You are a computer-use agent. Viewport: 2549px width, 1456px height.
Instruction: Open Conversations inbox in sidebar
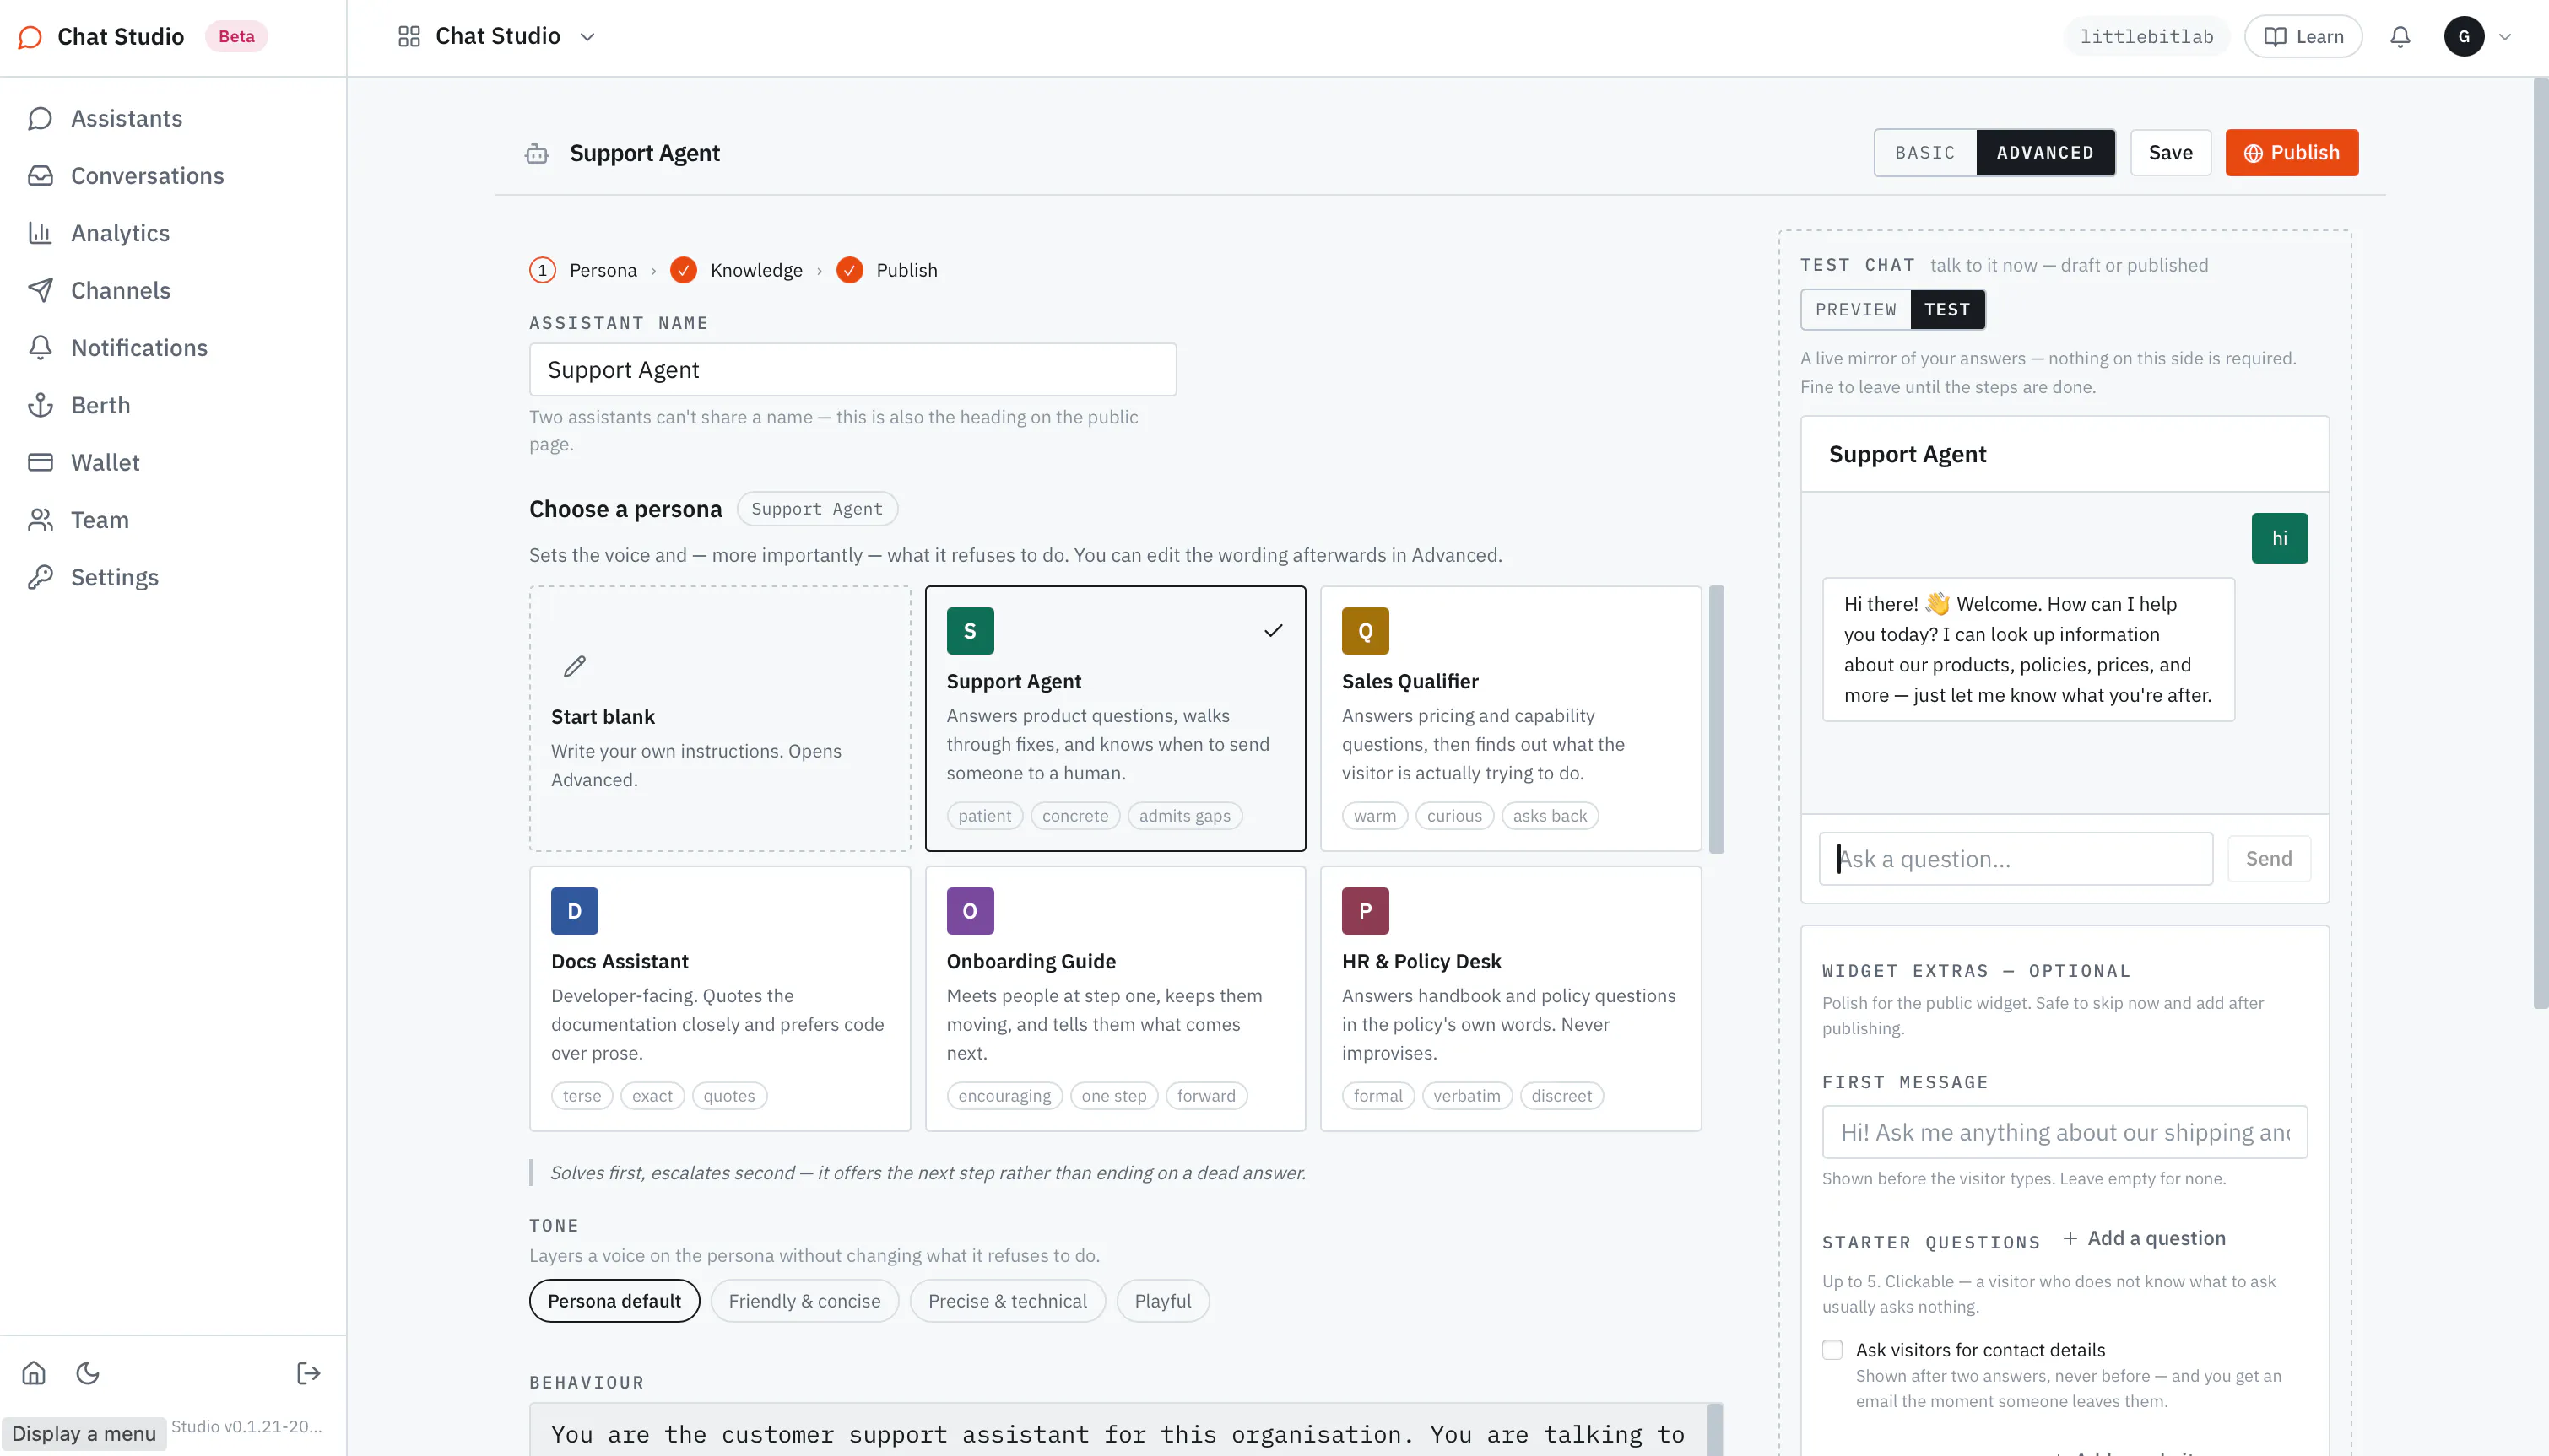click(x=126, y=175)
